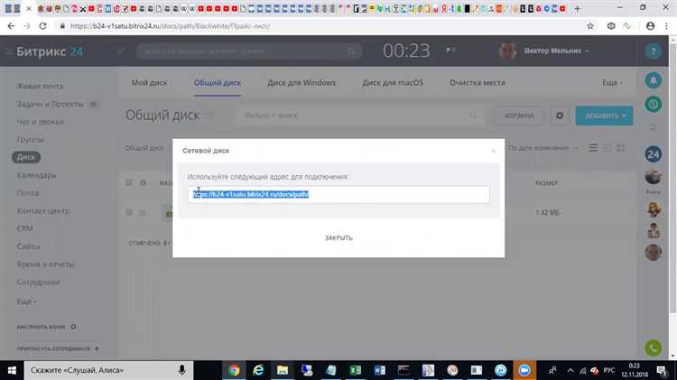The width and height of the screenshot is (677, 380).
Task: Open CRM in sidebar
Action: point(24,228)
